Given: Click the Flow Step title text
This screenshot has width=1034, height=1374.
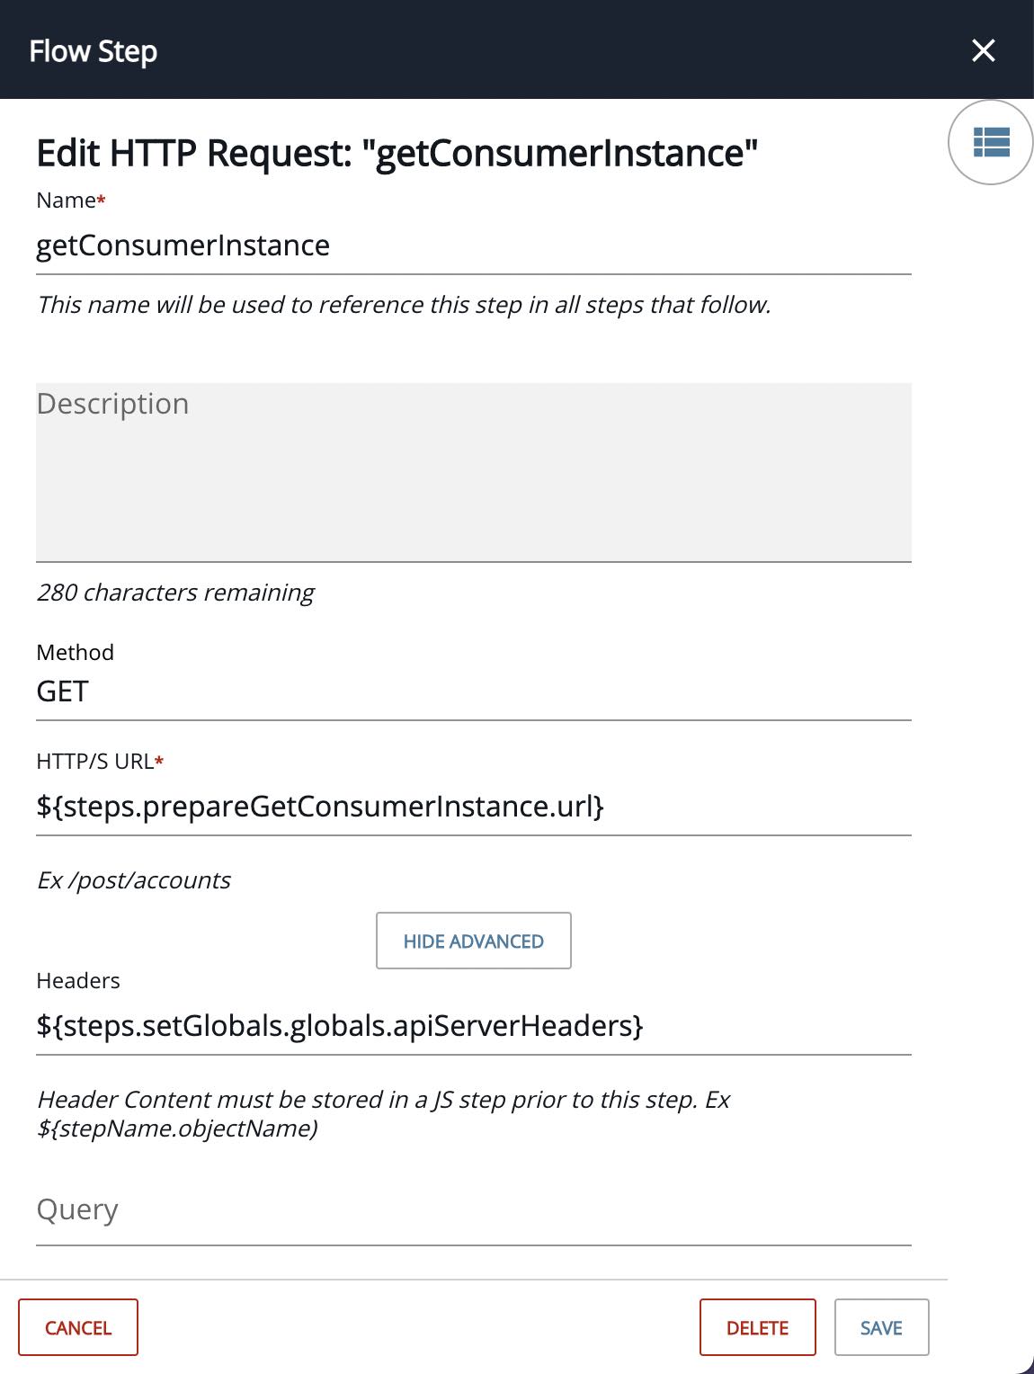Looking at the screenshot, I should [x=94, y=51].
